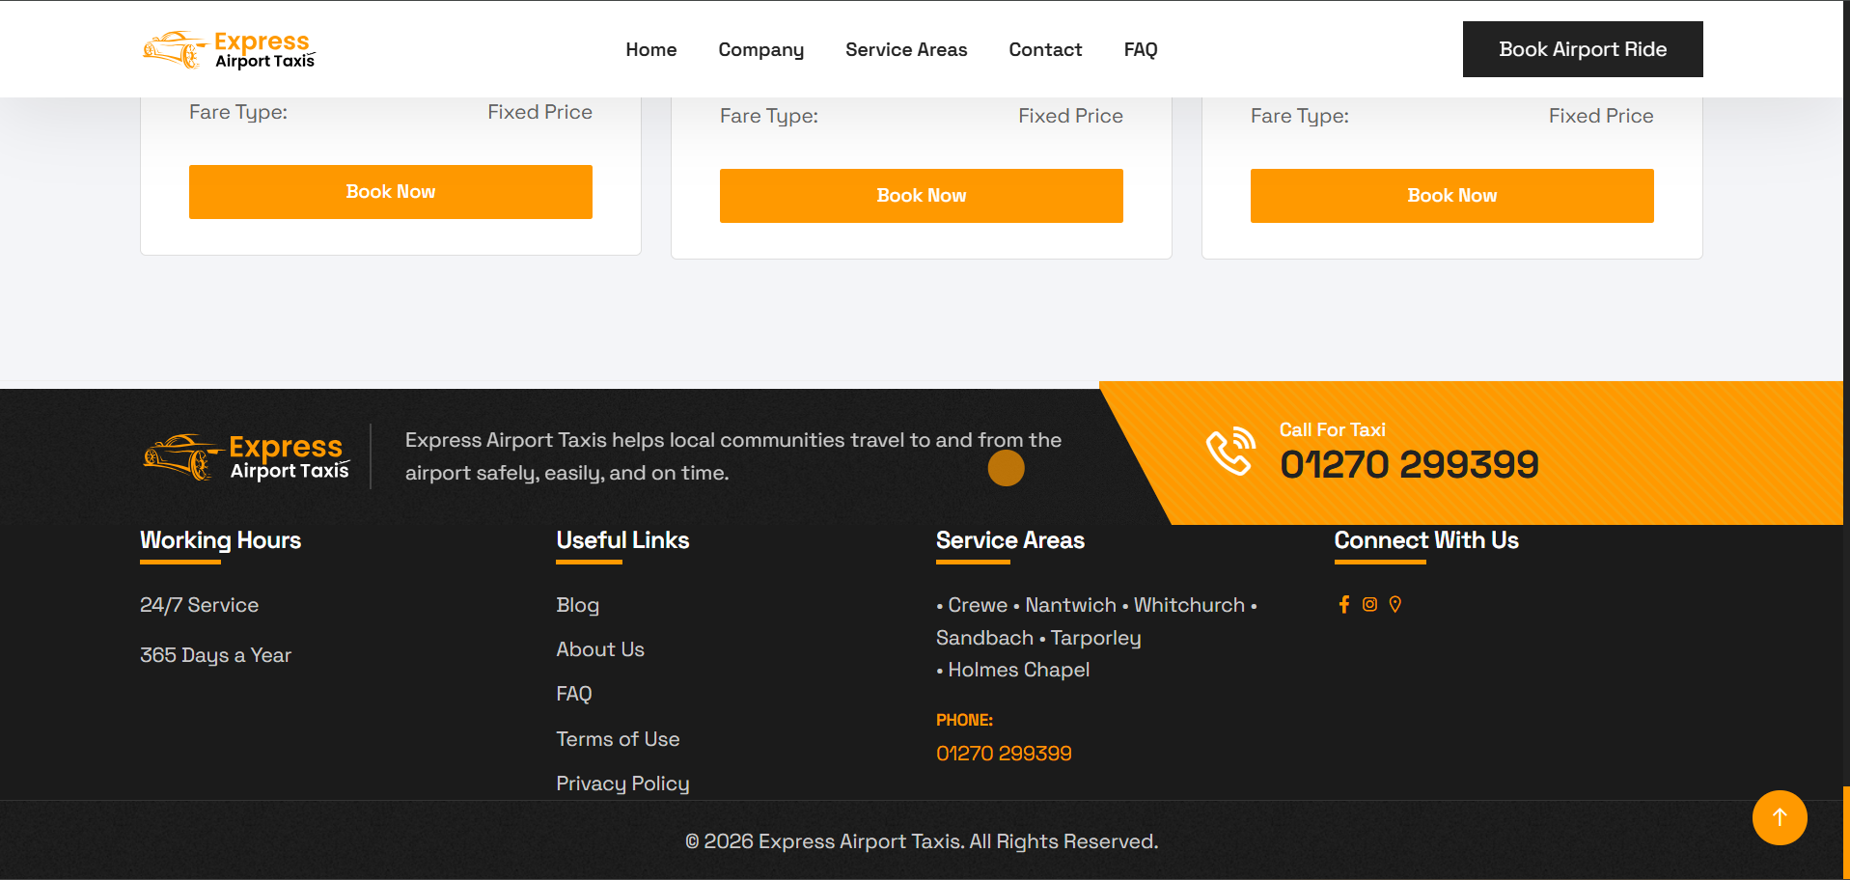Click the PHONE: label in the footer
1850x880 pixels.
[x=964, y=720]
